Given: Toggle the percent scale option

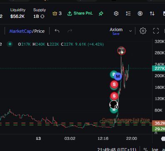Looking at the screenshot, I should pos(145,149).
